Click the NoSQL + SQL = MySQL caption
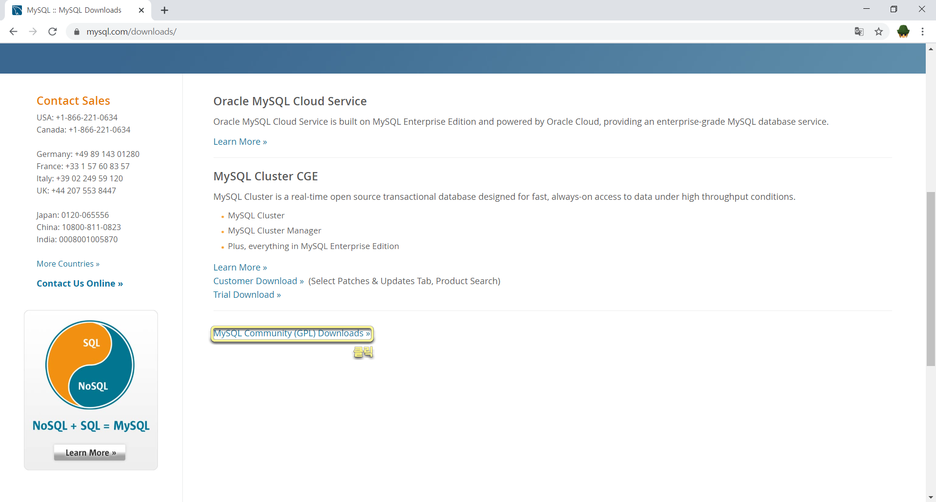 click(x=91, y=425)
